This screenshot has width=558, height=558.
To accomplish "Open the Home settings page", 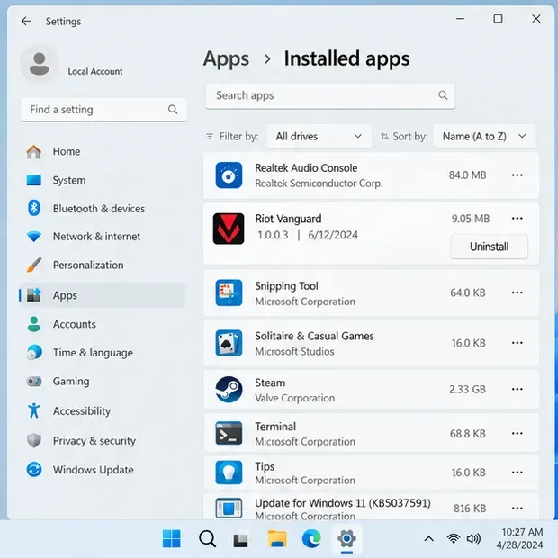I will (102, 151).
